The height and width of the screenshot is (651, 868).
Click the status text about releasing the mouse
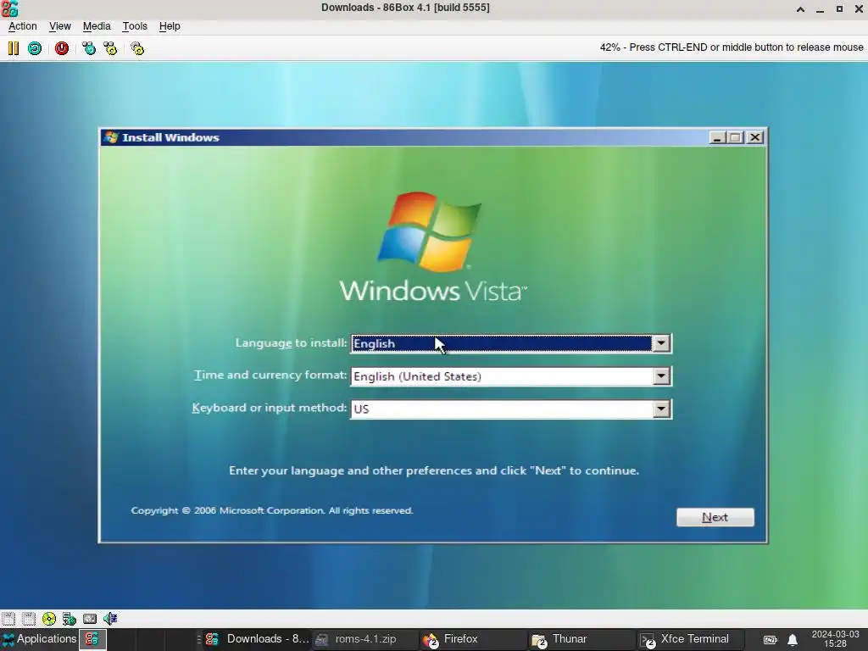732,47
